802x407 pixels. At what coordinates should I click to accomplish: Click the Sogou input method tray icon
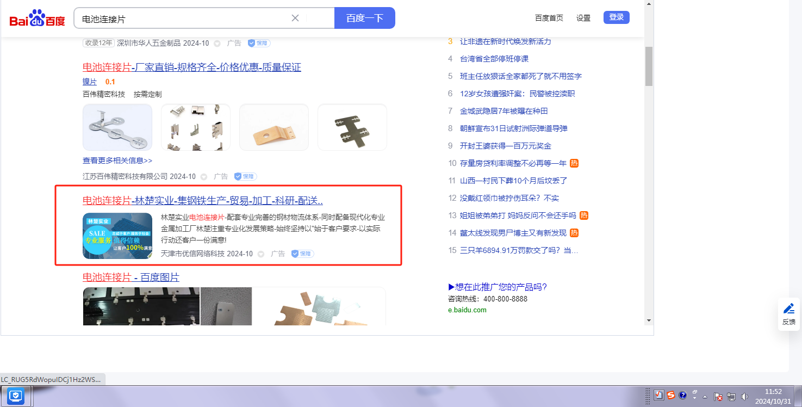[x=672, y=396]
